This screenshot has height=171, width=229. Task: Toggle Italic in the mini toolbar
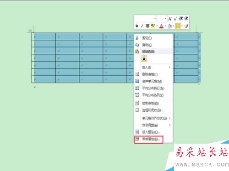coord(142,26)
